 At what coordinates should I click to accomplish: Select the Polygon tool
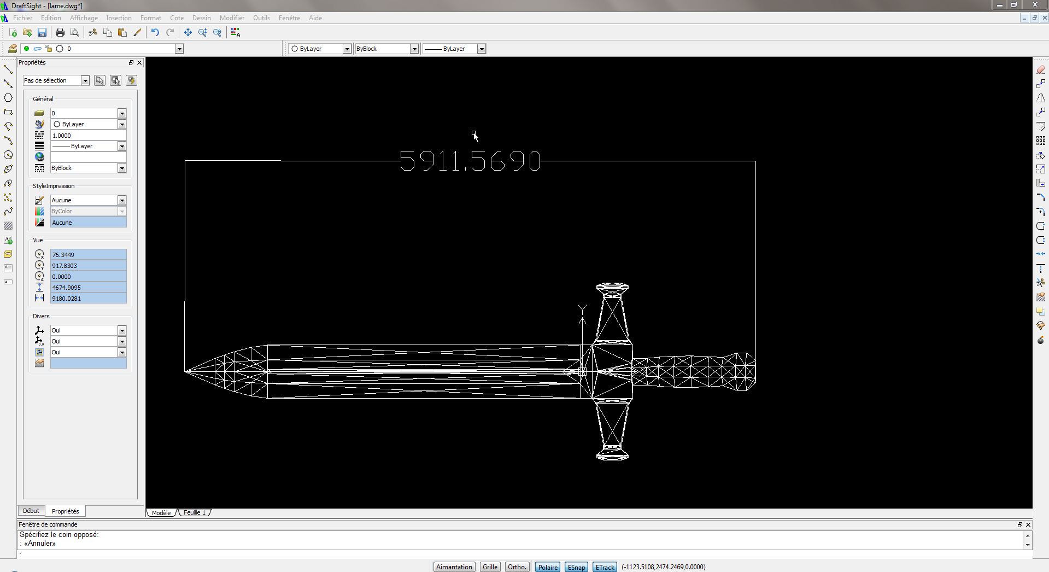pos(8,98)
